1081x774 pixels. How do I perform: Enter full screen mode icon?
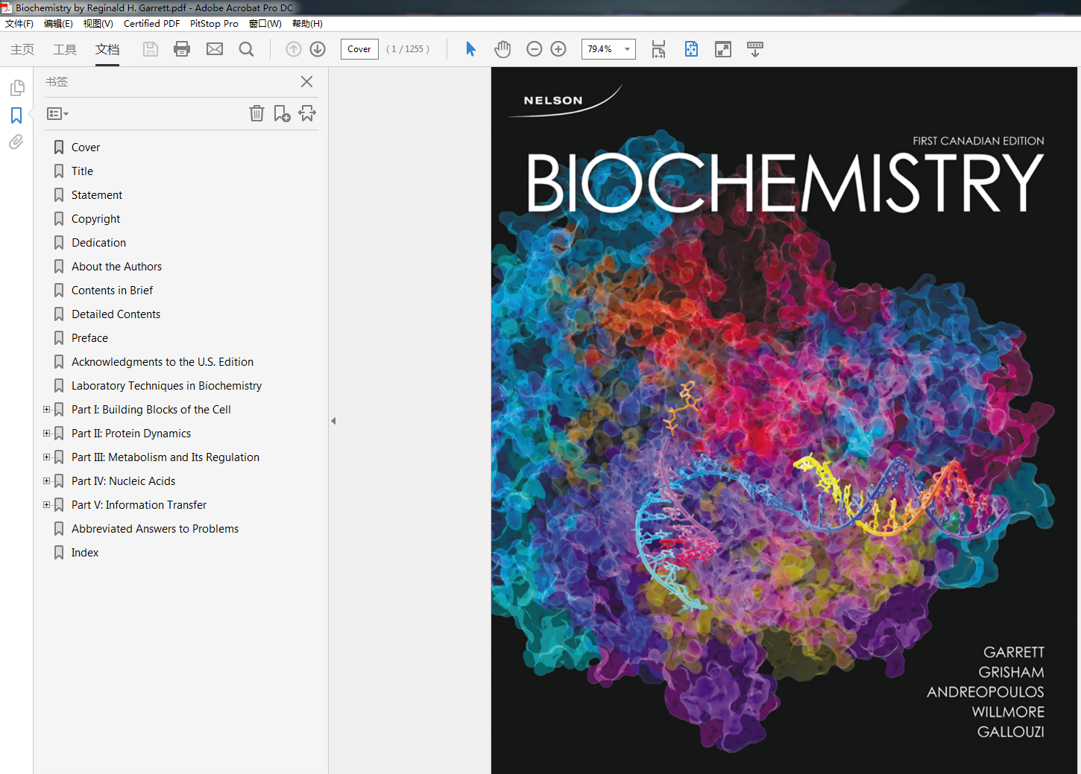723,49
